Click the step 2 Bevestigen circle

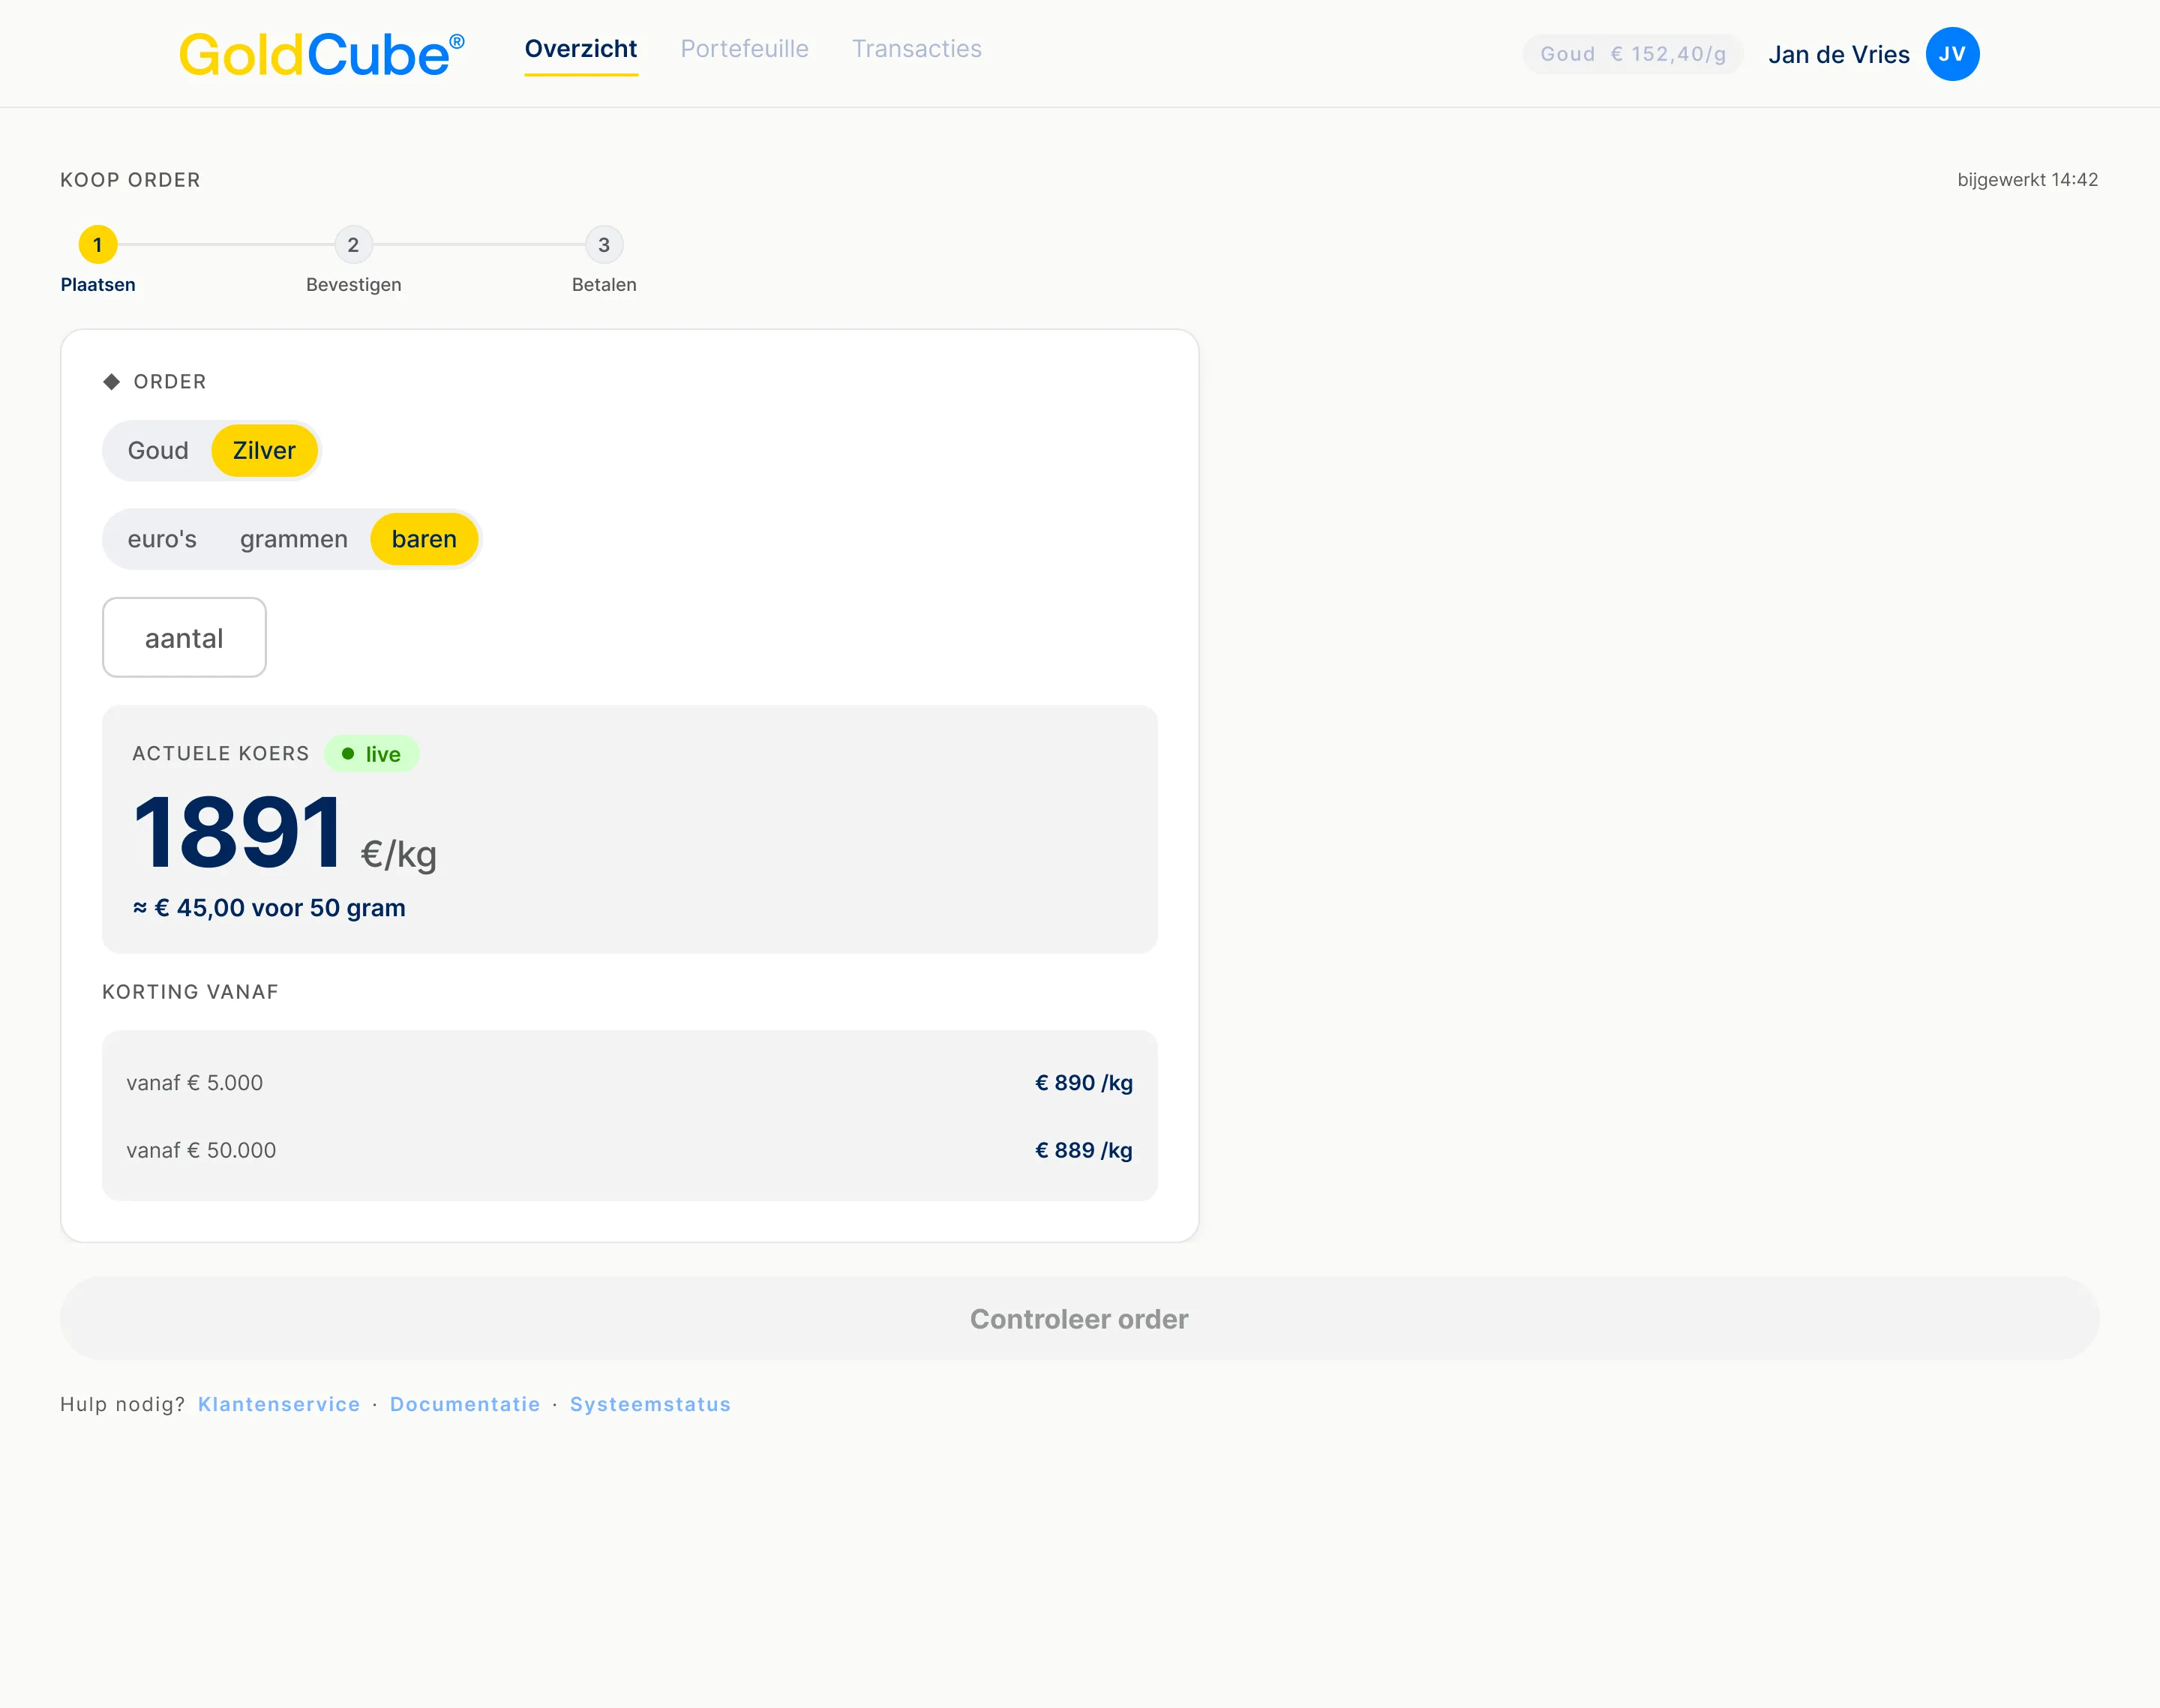353,244
